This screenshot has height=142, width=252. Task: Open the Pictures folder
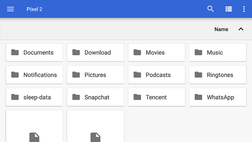click(95, 75)
